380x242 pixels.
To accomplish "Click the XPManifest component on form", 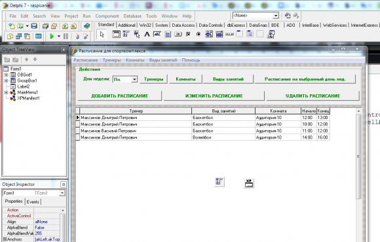I will [249, 183].
